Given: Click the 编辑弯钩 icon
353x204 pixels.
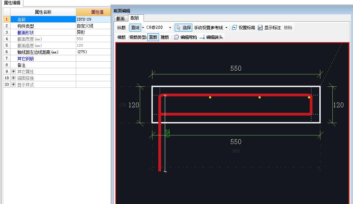Looking at the screenshot, I should coord(176,37).
